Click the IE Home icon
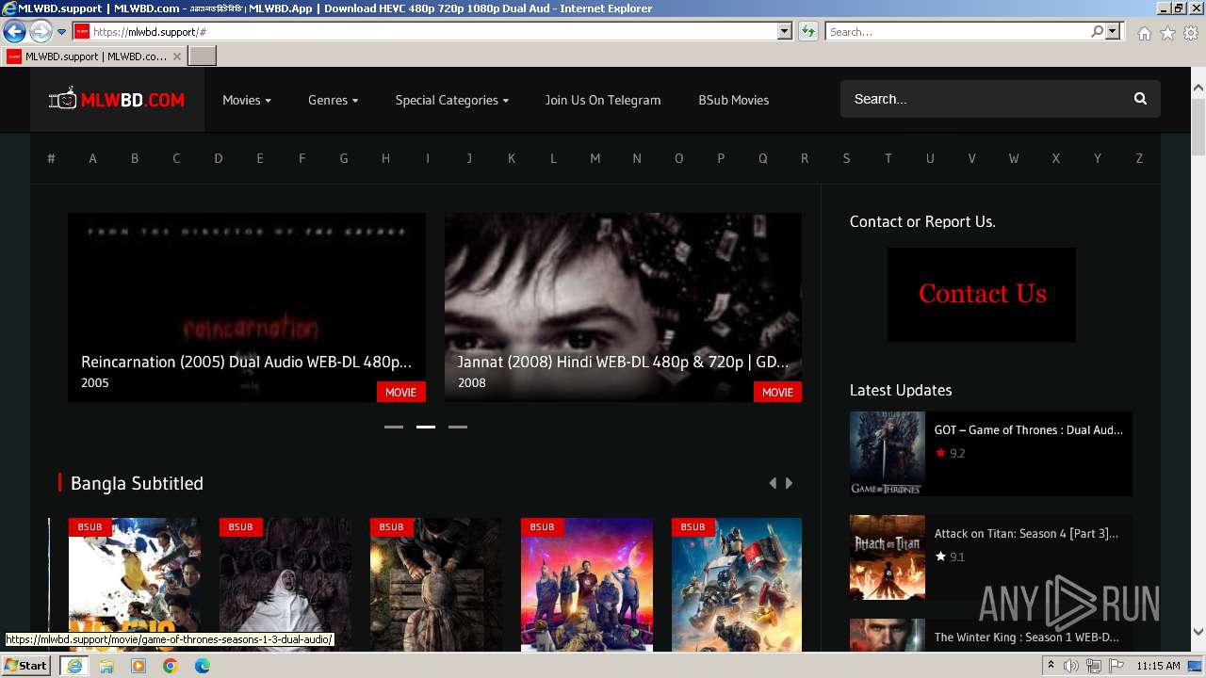The width and height of the screenshot is (1206, 678). coord(1144,33)
